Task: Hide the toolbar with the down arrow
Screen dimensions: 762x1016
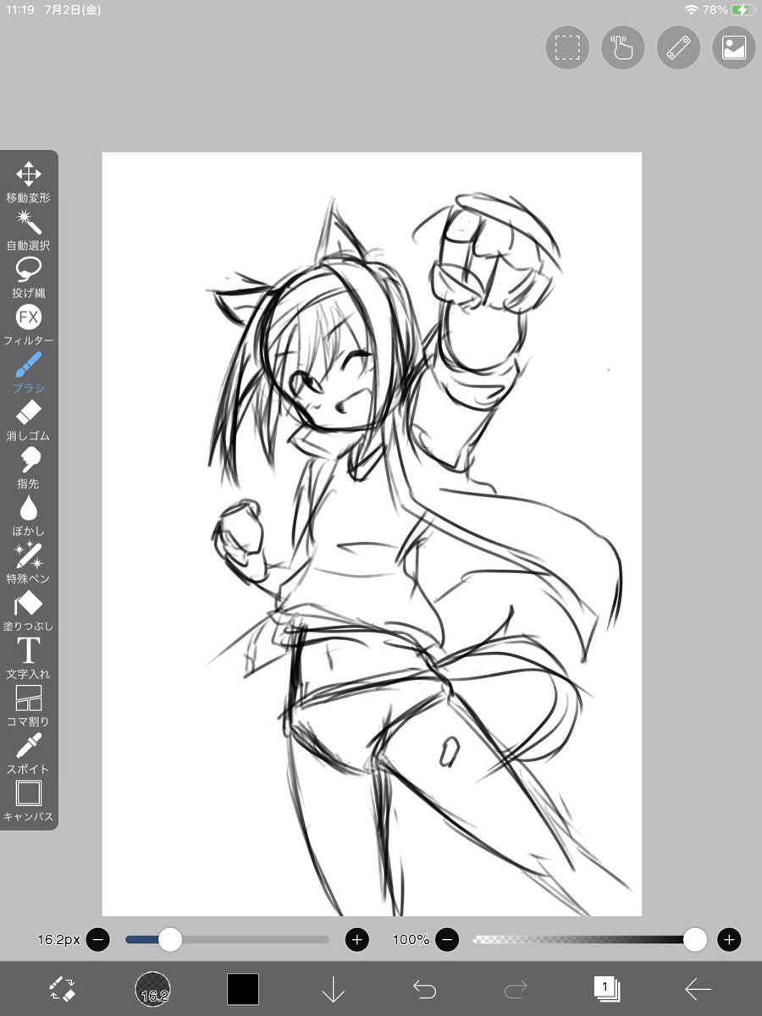Action: tap(334, 989)
